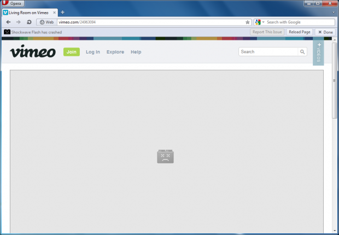Click the Web security badge
This screenshot has height=235, width=339.
coord(46,22)
